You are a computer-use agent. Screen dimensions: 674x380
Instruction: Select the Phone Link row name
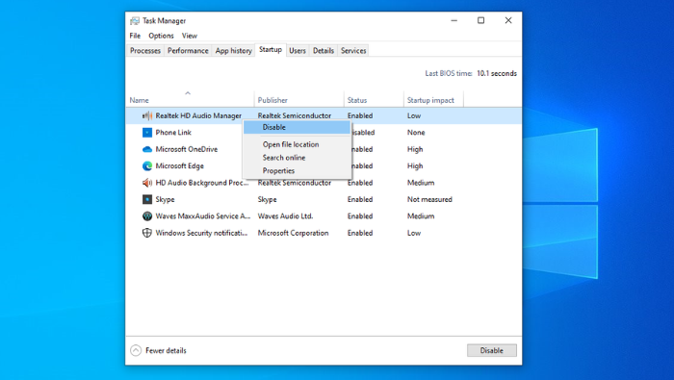pos(173,132)
